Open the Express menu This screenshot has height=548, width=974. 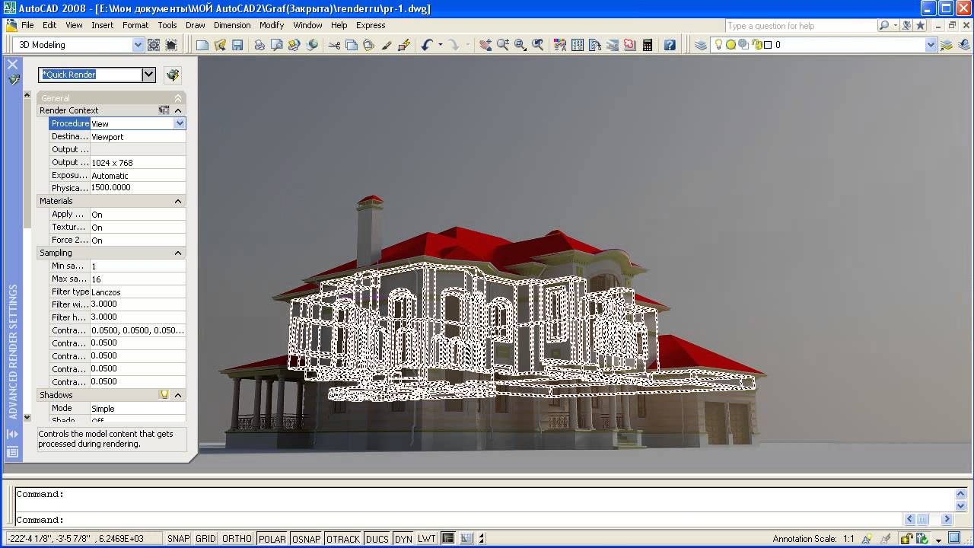(x=371, y=25)
